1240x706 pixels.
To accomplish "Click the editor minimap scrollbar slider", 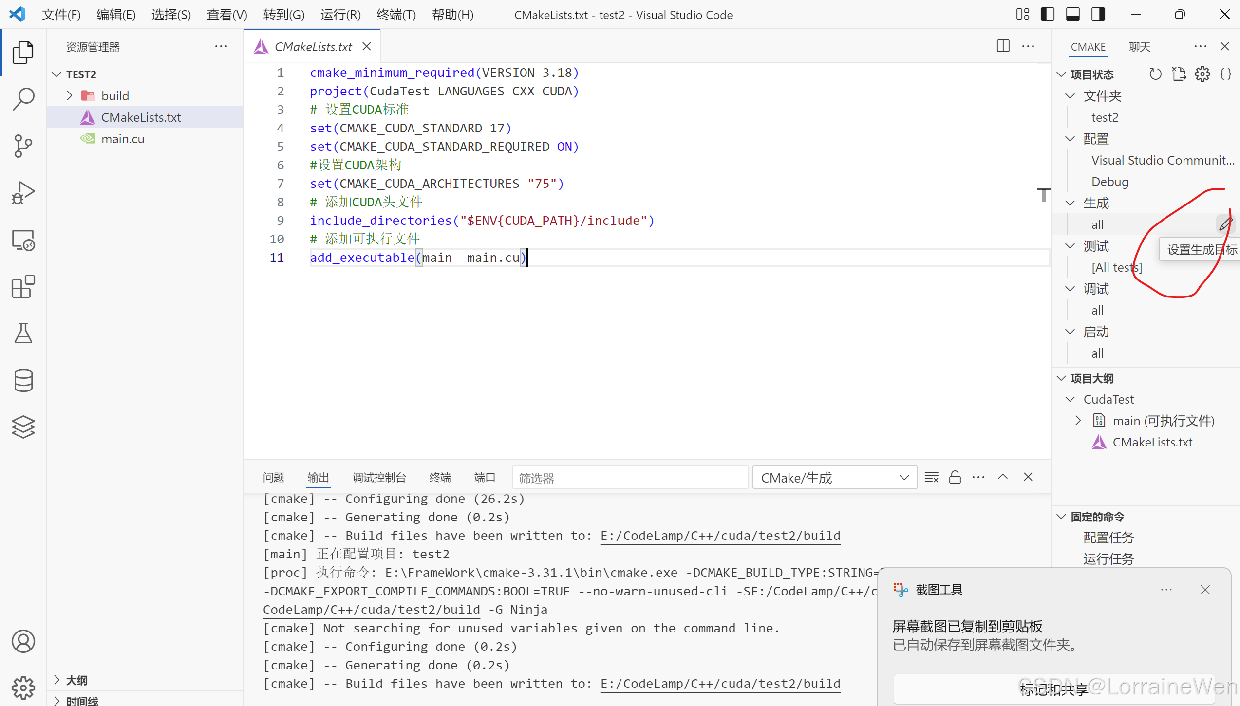I will pyautogui.click(x=1043, y=194).
